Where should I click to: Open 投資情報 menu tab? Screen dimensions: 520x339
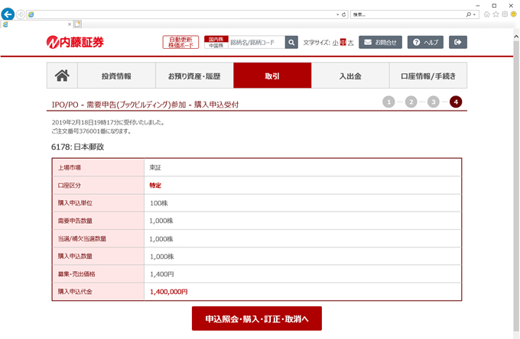(x=116, y=76)
